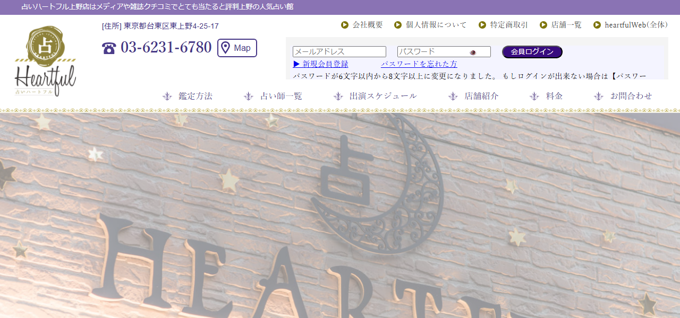
Task: Click the top banner headline about 占いハートフル上野店
Action: [157, 7]
